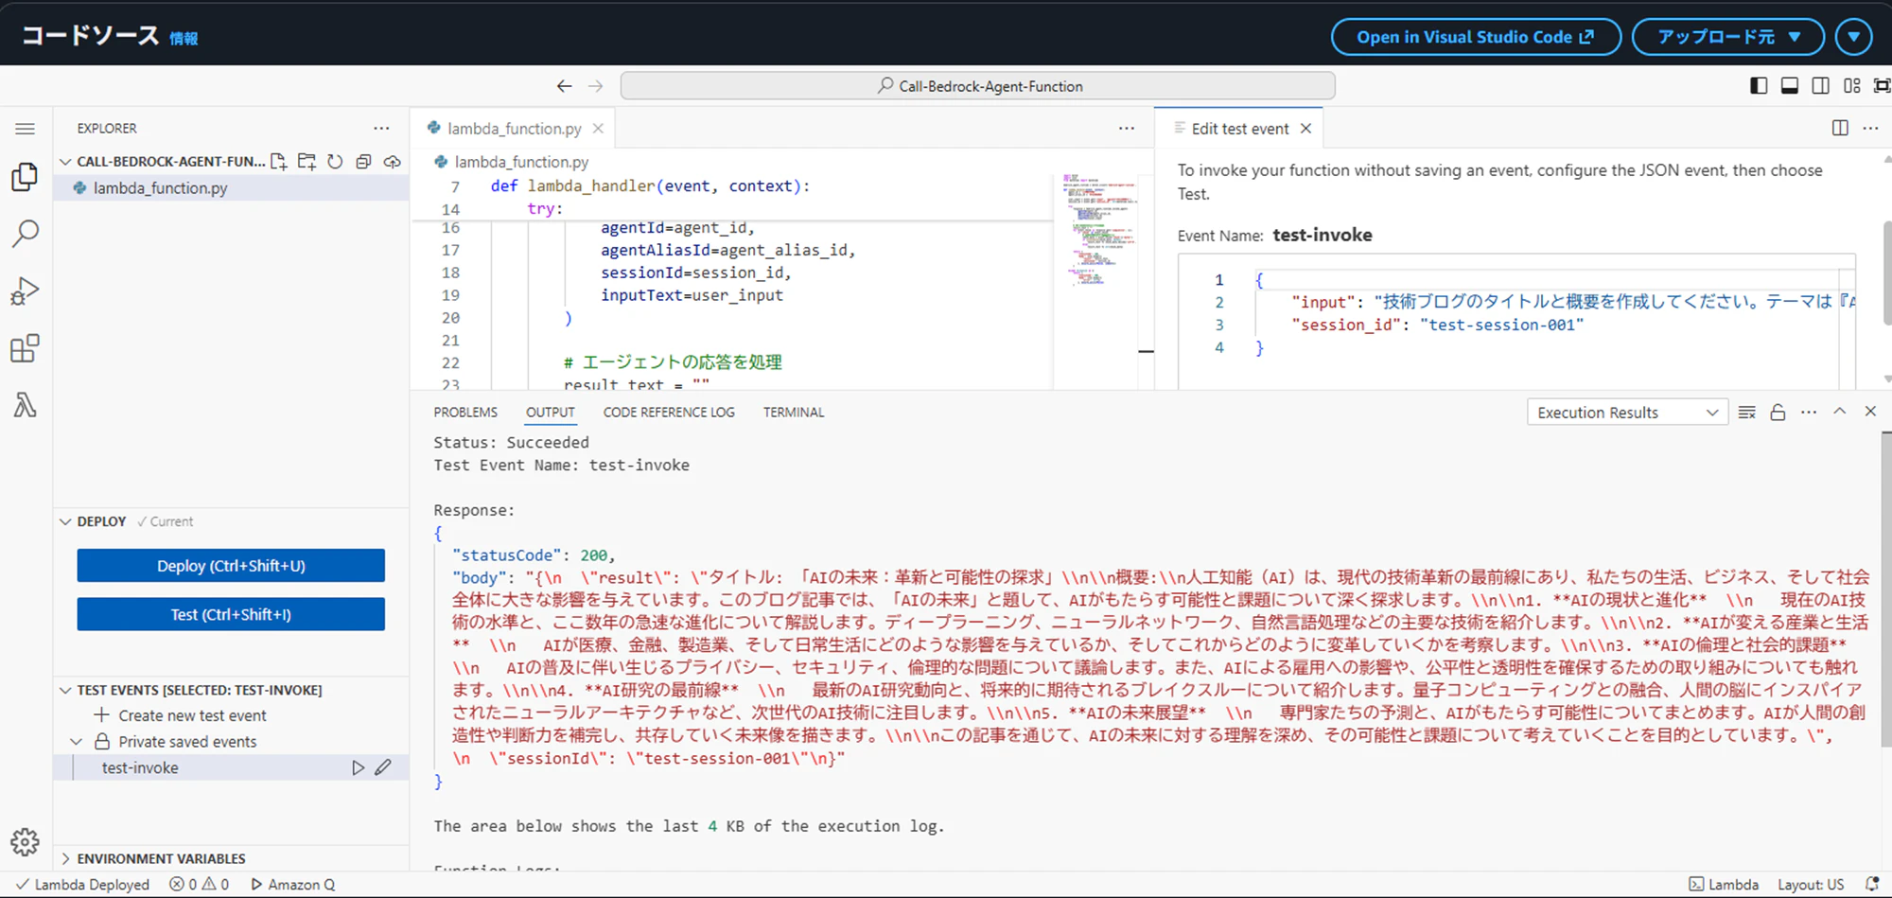The image size is (1892, 898).
Task: Toggle full screen mode icon
Action: pyautogui.click(x=1882, y=86)
